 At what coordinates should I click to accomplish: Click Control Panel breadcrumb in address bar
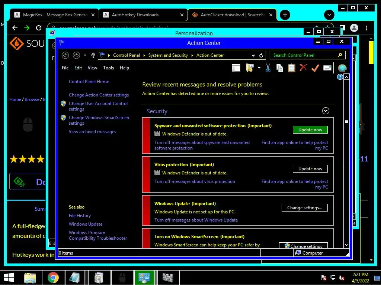coord(127,55)
